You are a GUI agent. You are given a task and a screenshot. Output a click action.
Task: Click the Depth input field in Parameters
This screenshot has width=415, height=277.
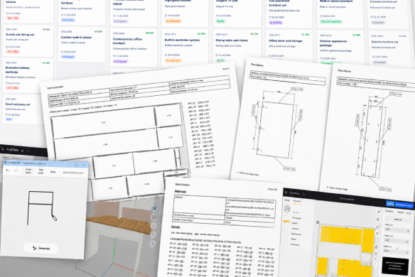tap(397, 251)
